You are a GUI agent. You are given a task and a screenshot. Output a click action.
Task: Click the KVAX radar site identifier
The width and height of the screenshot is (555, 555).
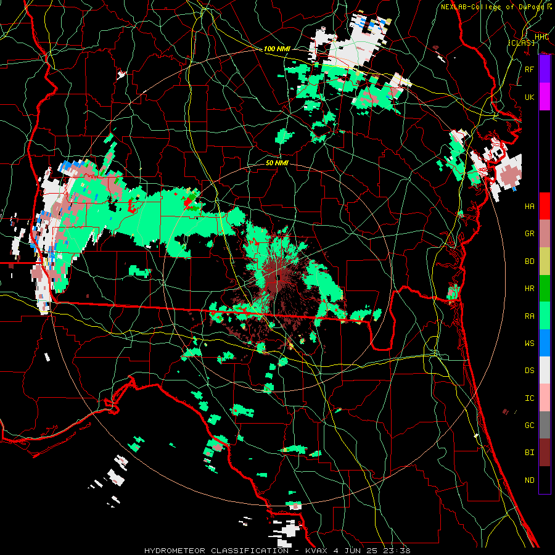(x=317, y=551)
